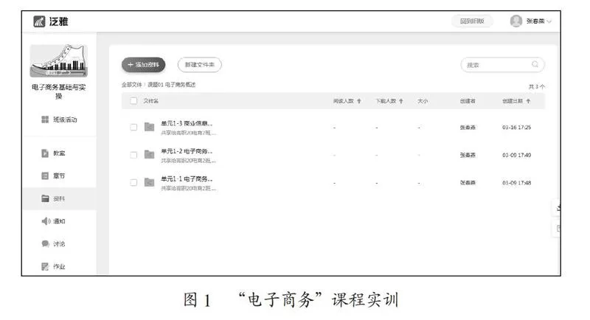Click the 电子商务基础与实操 course title

pyautogui.click(x=59, y=91)
